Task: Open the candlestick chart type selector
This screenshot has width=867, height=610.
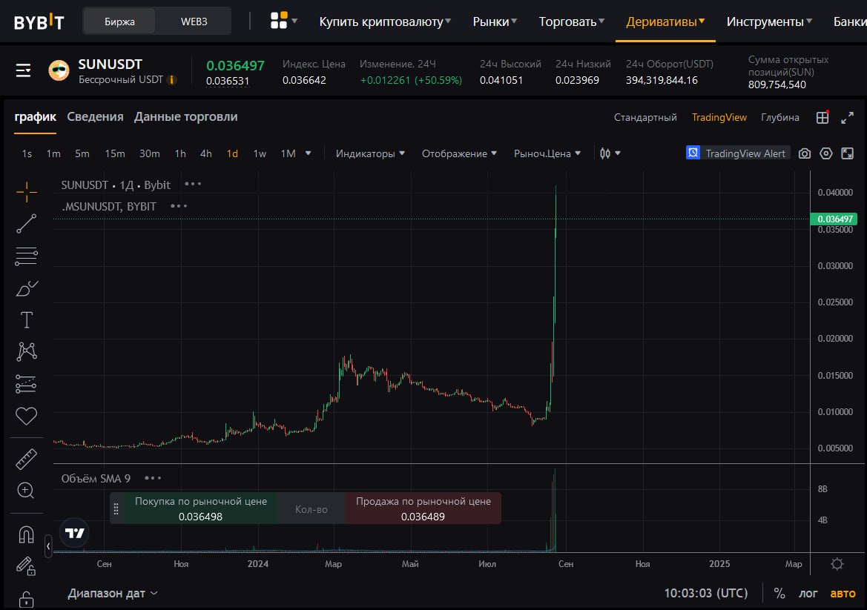Action: pos(610,153)
